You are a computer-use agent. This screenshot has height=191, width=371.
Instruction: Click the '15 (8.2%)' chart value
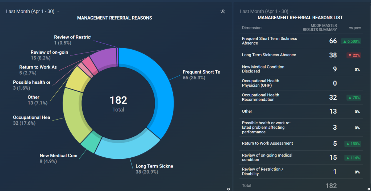pos(41,58)
